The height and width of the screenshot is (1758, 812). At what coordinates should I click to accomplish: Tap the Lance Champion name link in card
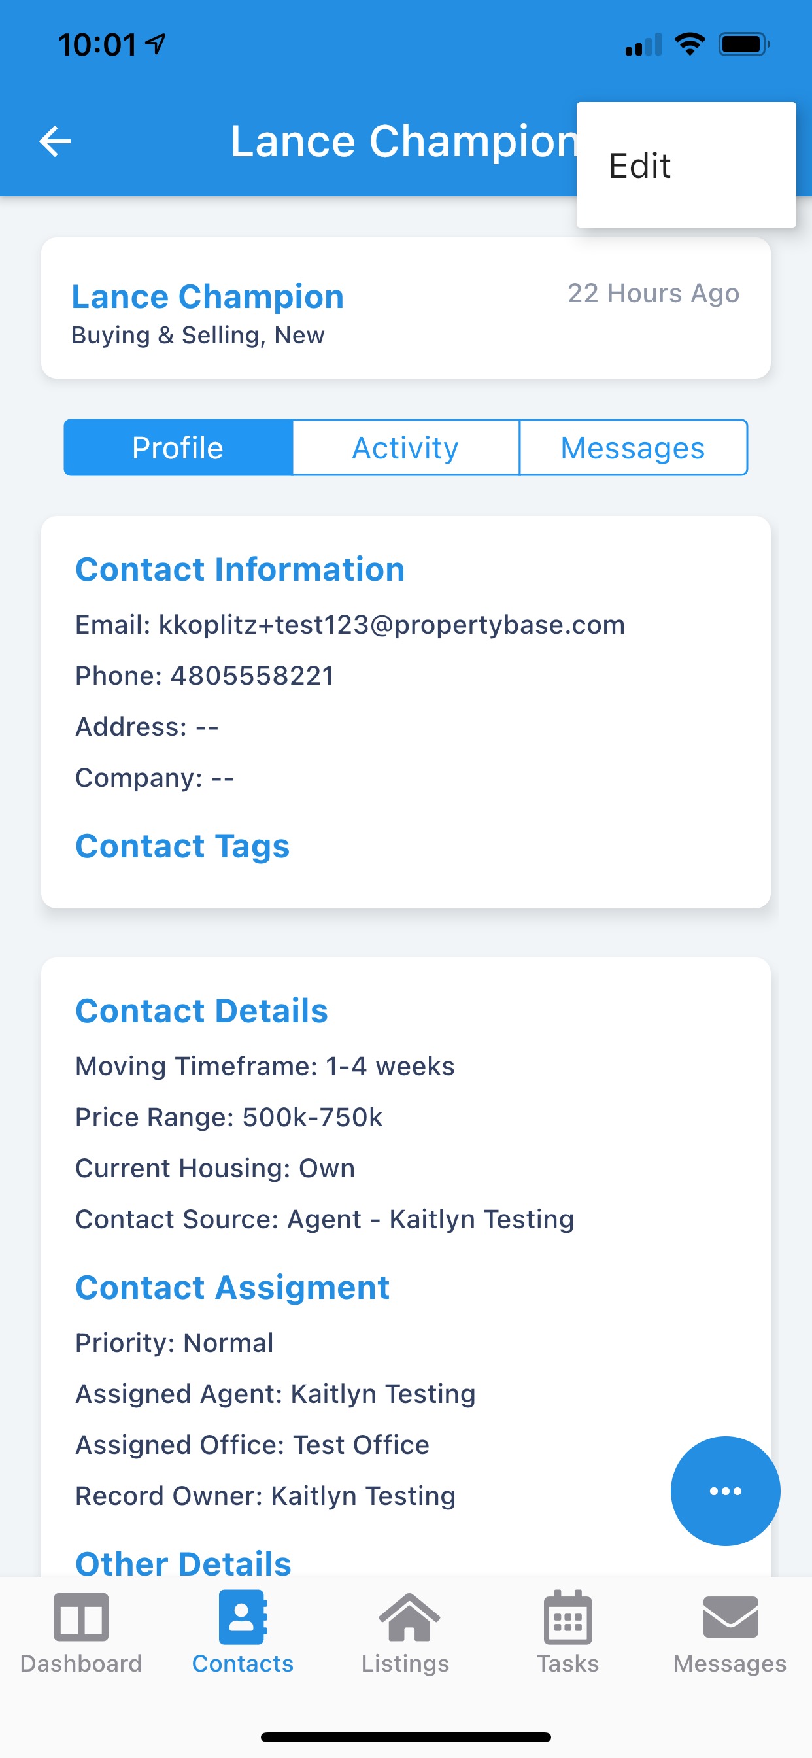pyautogui.click(x=207, y=296)
